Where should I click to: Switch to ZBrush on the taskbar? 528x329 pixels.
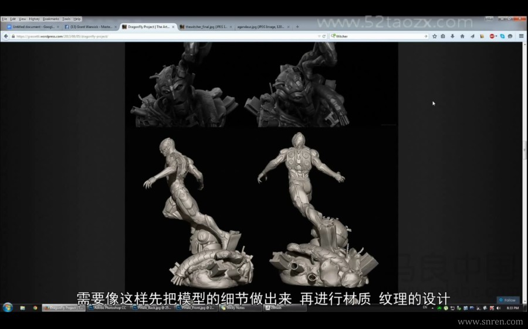(285, 307)
